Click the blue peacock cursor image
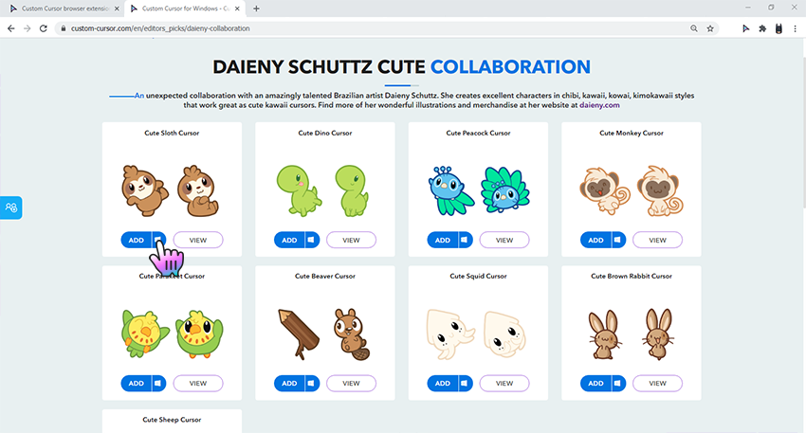Screen dimensions: 806x433 pos(450,190)
